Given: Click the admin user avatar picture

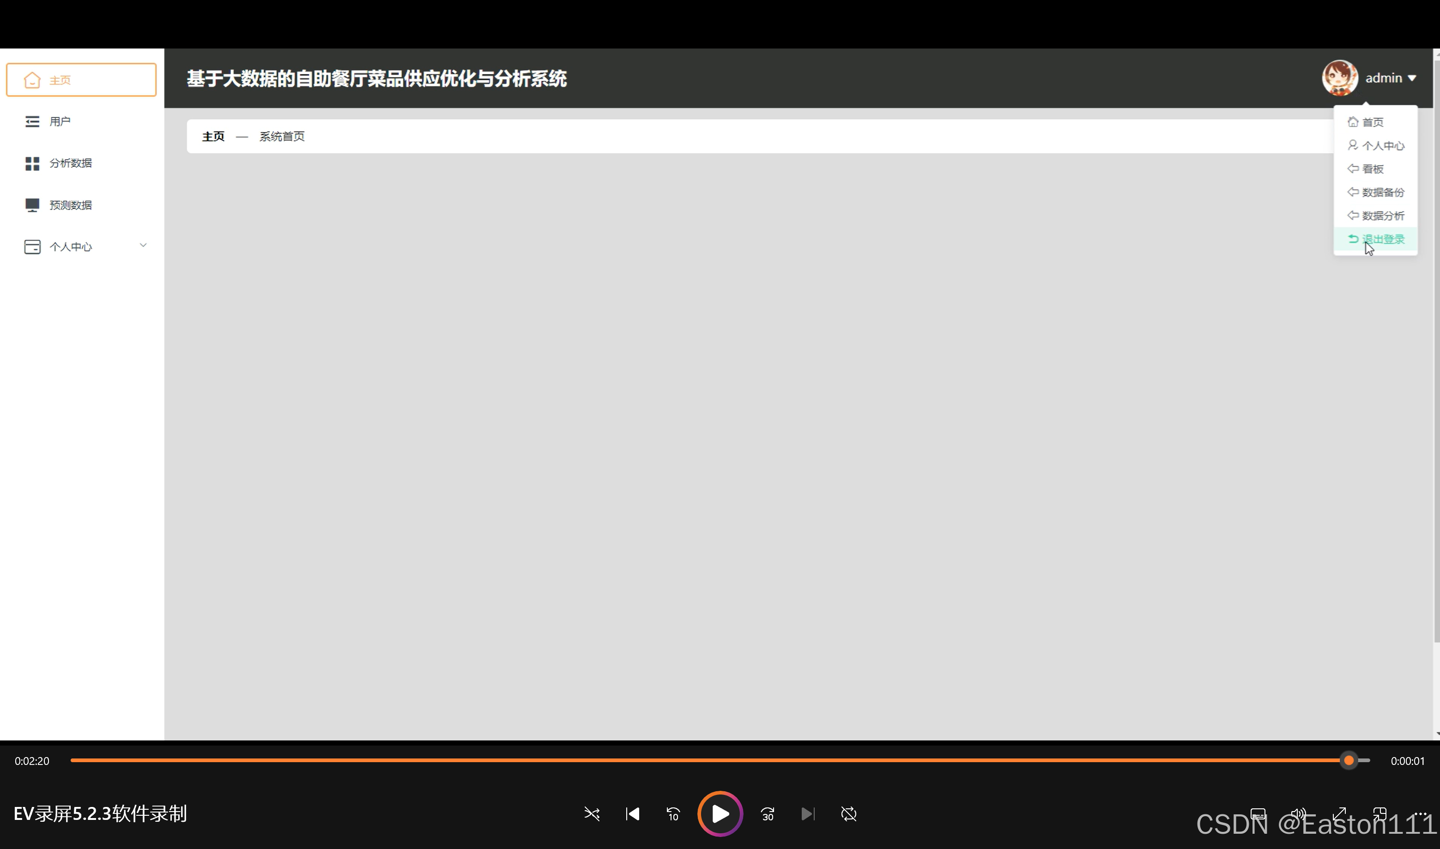Looking at the screenshot, I should tap(1339, 78).
